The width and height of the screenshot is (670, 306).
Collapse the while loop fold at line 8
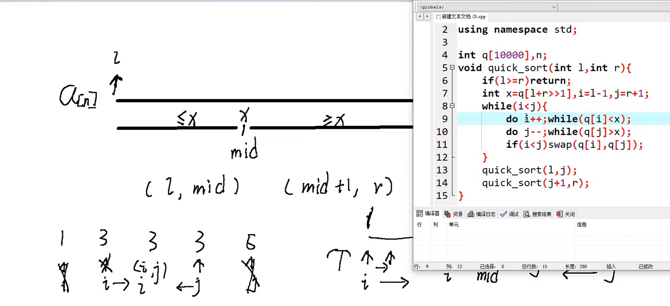[452, 106]
